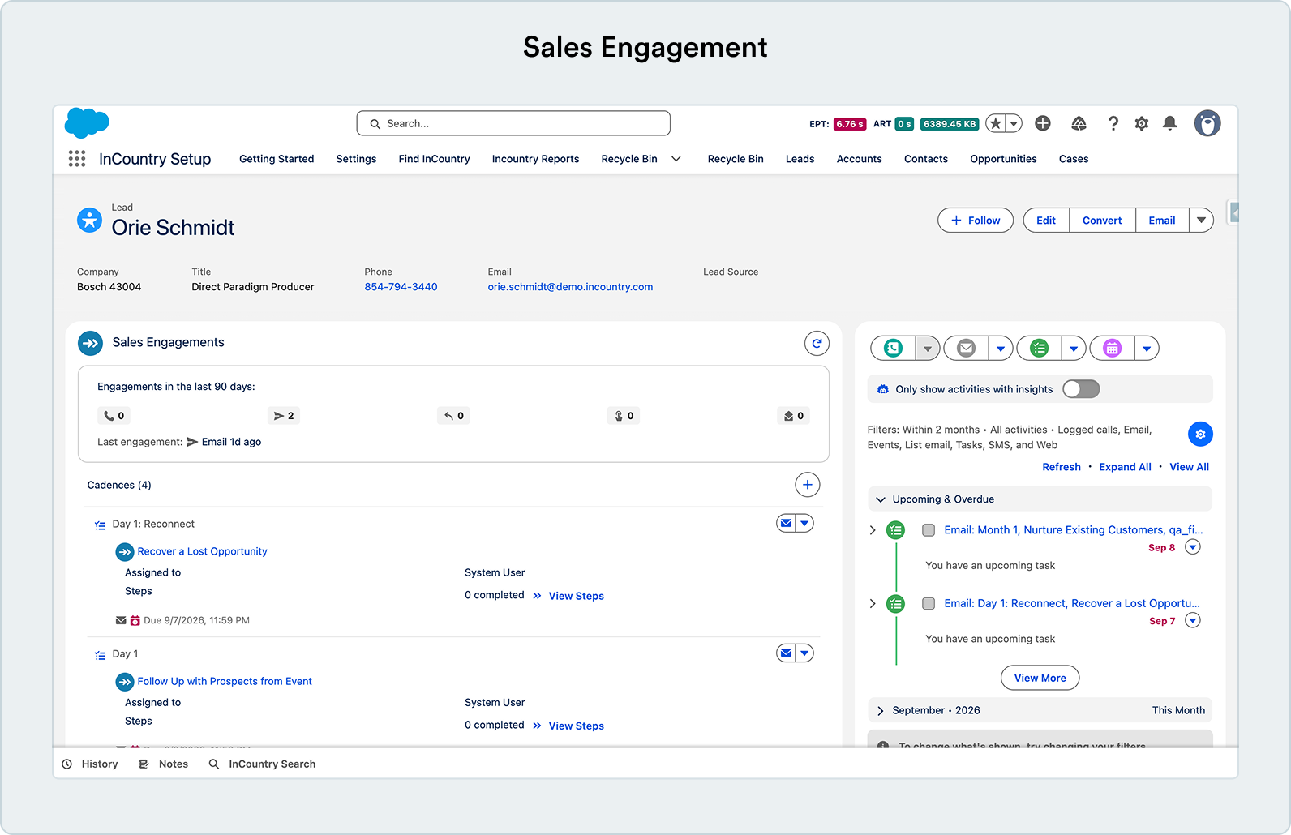The height and width of the screenshot is (835, 1291).
Task: Click the New Event calendar icon
Action: tap(1112, 349)
